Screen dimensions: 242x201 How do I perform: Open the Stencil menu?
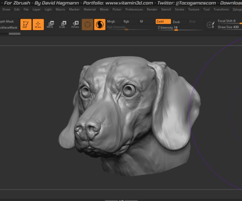[x=166, y=9]
